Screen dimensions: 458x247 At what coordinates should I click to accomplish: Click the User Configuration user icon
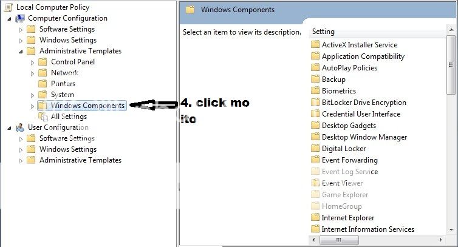20,127
